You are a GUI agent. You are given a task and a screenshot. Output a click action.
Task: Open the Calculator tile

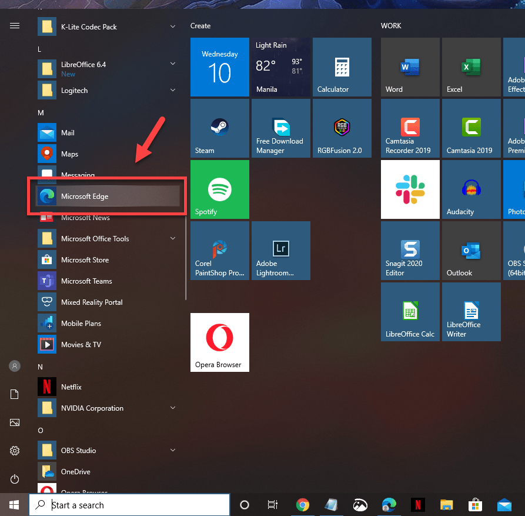tap(342, 67)
